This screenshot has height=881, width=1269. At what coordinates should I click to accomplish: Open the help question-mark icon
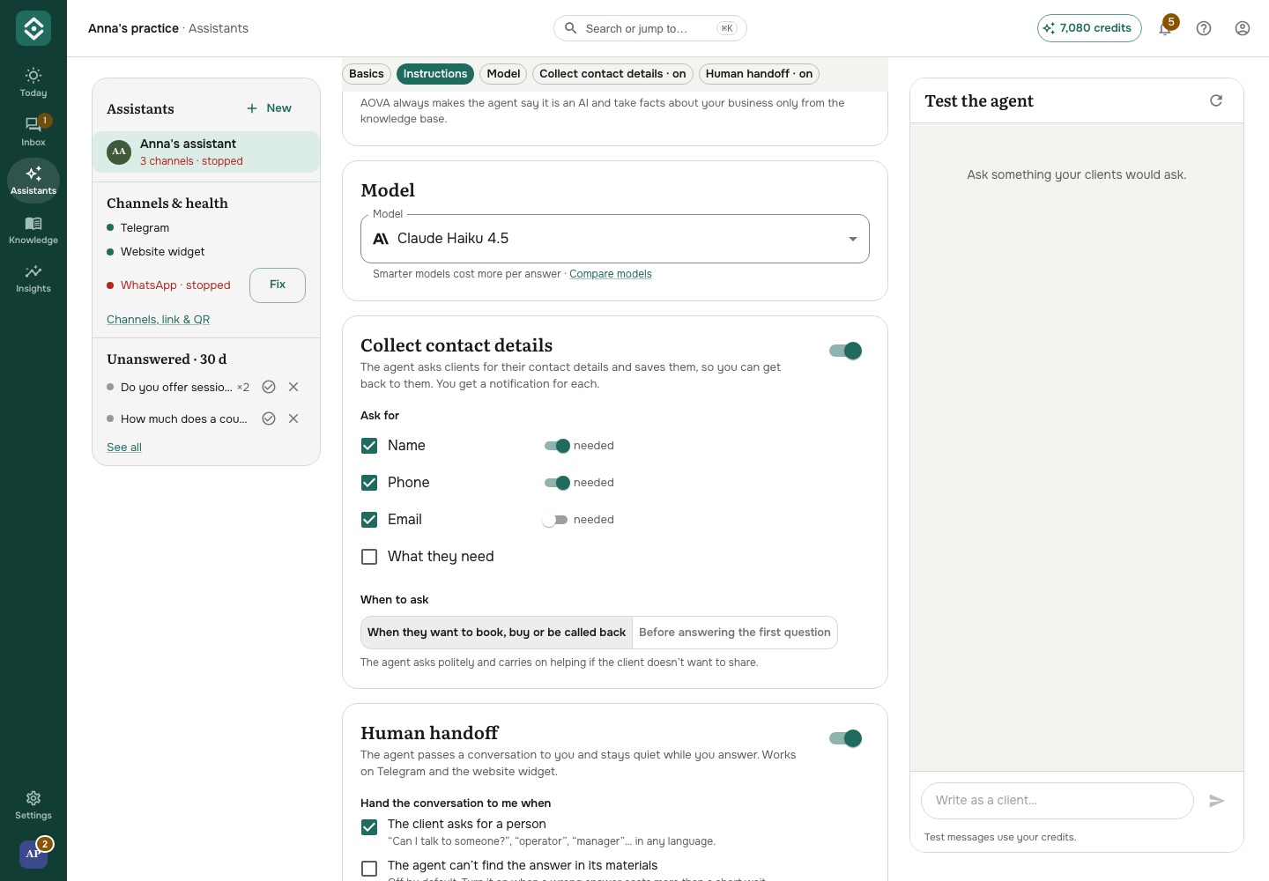(1204, 28)
